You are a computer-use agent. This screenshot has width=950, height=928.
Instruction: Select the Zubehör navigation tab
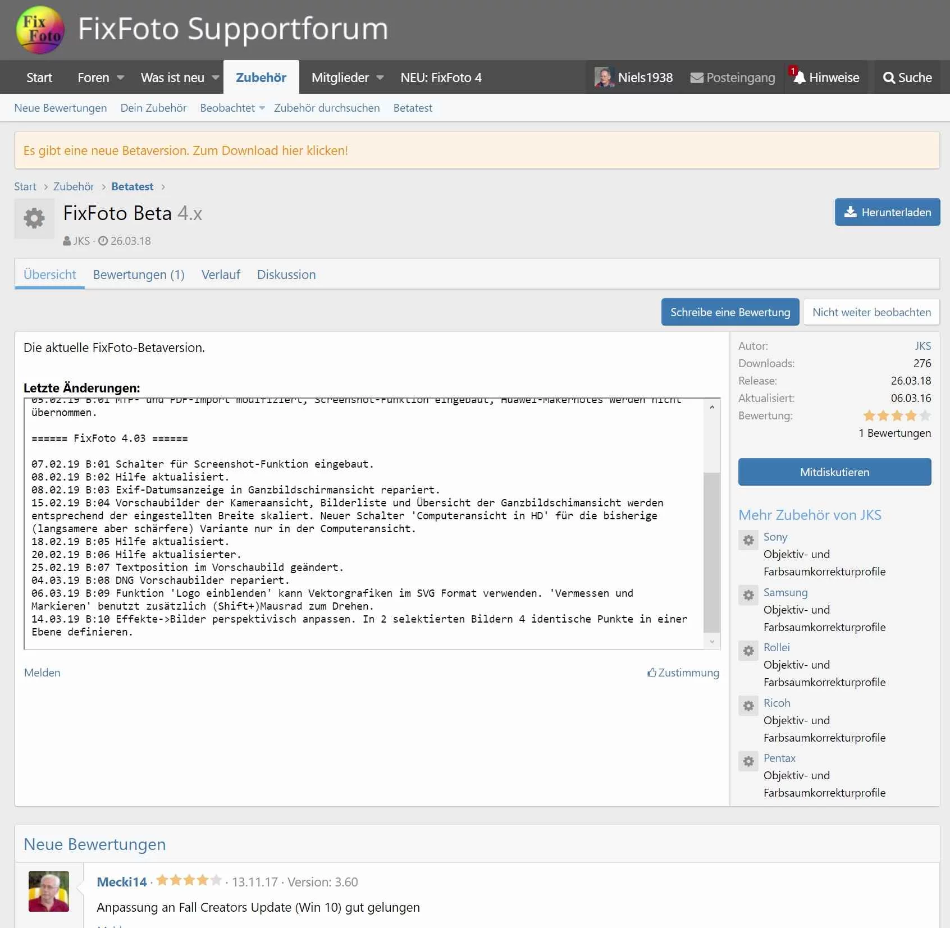[261, 77]
